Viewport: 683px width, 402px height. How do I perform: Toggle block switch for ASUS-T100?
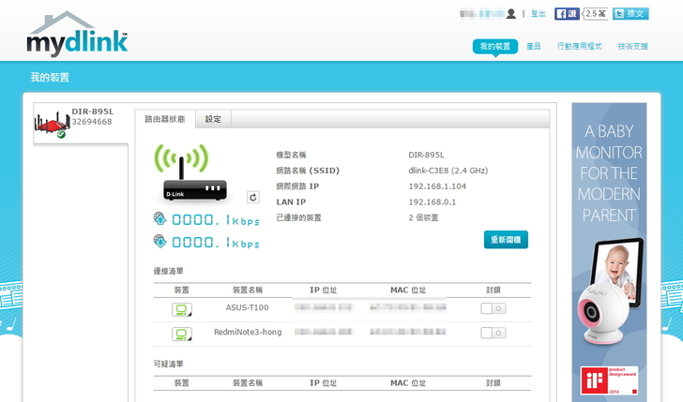[x=493, y=308]
